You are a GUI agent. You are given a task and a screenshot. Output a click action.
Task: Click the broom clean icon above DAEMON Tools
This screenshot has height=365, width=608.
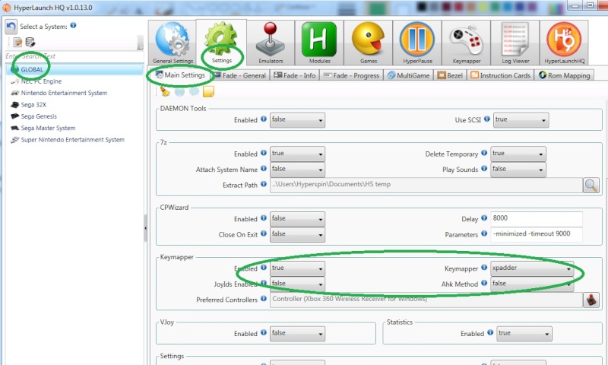point(165,91)
